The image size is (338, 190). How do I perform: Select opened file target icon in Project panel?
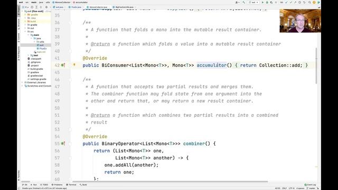32,7
